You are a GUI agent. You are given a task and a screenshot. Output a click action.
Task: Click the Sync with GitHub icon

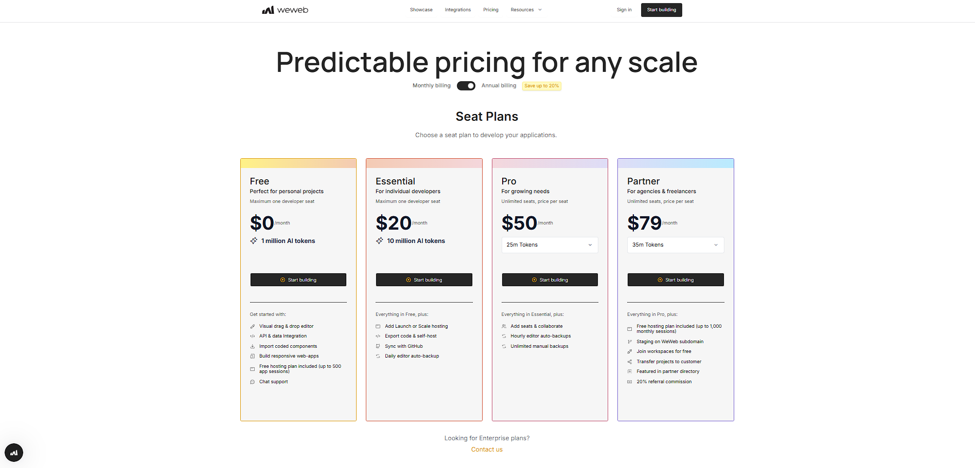[378, 346]
